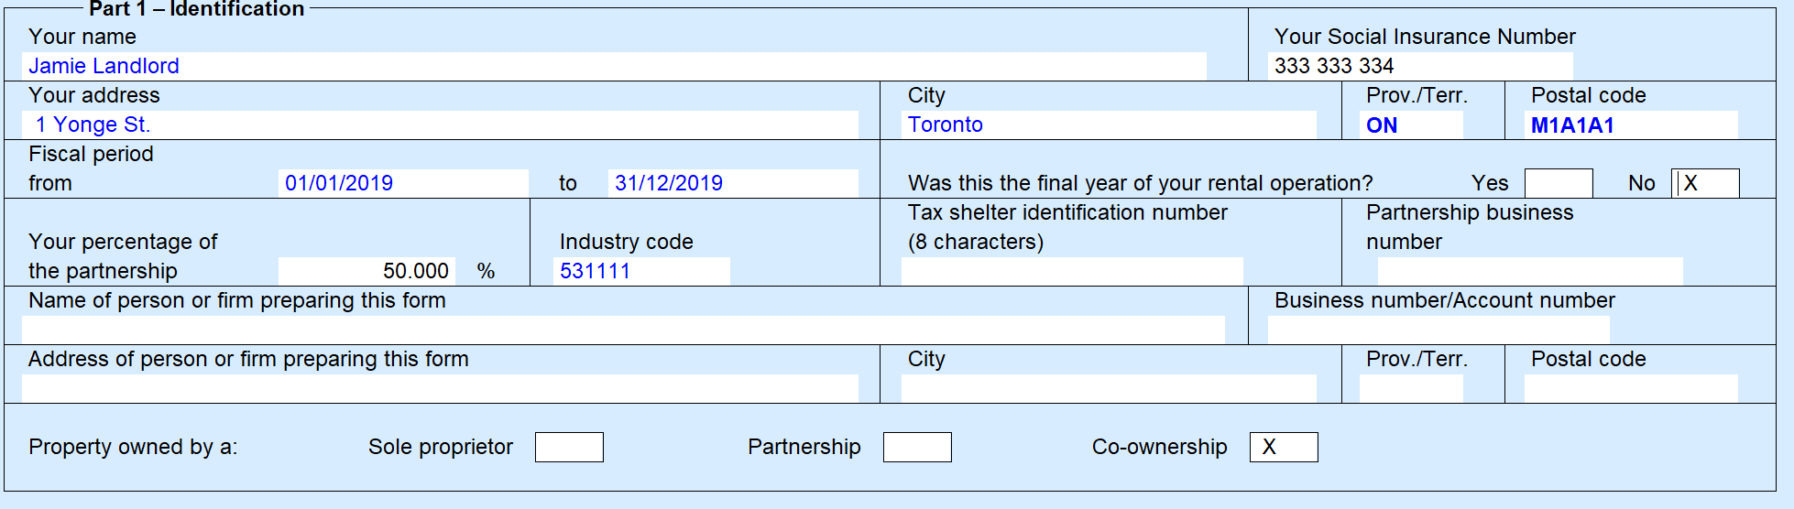Toggle the No checkbox for final year
This screenshot has width=1794, height=509.
(x=1705, y=183)
